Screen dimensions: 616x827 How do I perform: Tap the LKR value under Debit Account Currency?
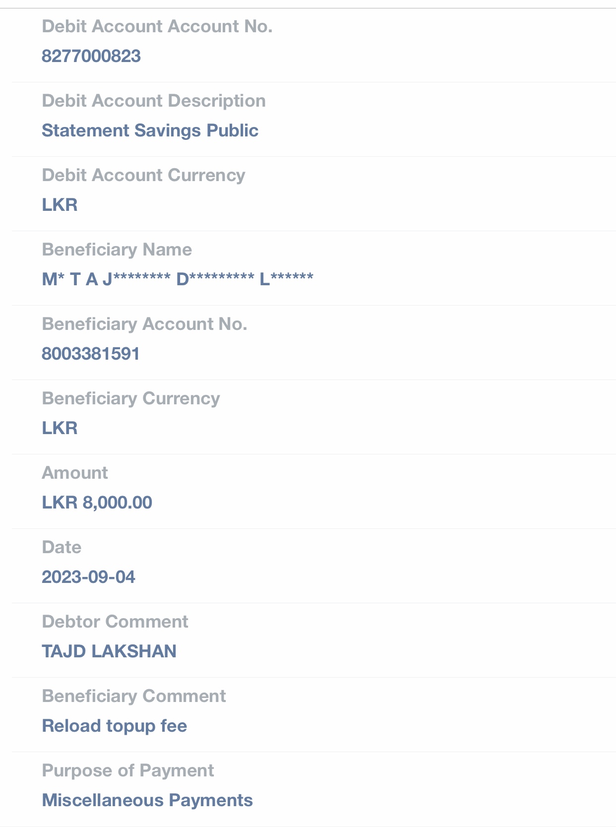60,205
